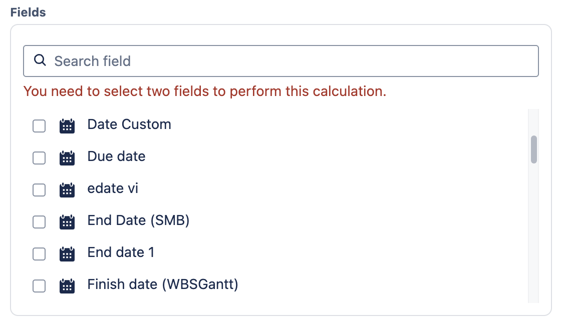This screenshot has height=324, width=562.
Task: Click calendar icon beside End Date (SMB)
Action: tap(67, 222)
